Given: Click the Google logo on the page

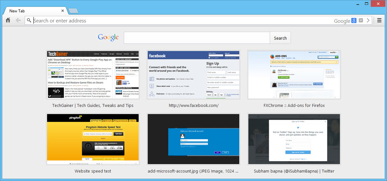Looking at the screenshot, I should [108, 37].
